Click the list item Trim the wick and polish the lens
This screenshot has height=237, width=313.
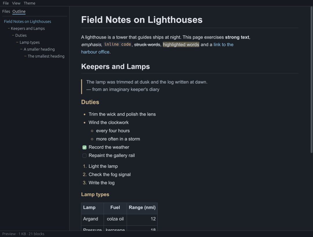pos(122,114)
